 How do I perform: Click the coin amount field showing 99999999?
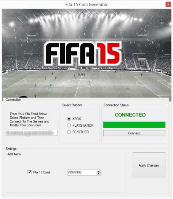[82, 172]
